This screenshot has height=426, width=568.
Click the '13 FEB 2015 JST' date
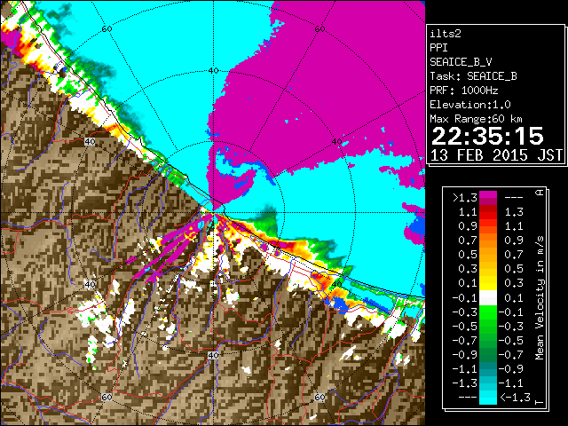tap(496, 155)
